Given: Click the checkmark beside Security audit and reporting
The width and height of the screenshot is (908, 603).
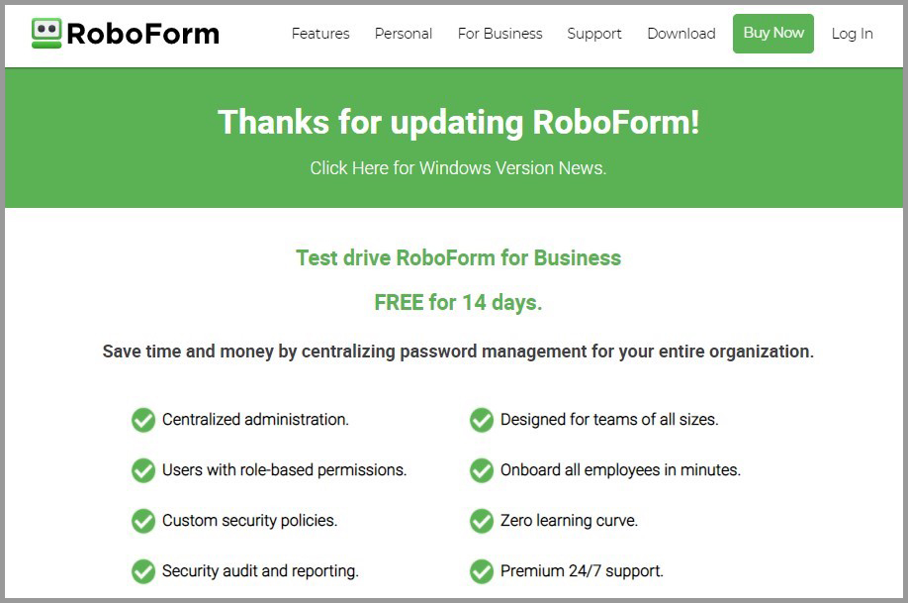Looking at the screenshot, I should [142, 571].
